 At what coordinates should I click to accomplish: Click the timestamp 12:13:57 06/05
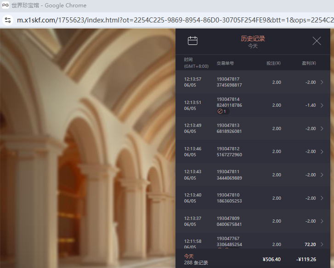(192, 82)
